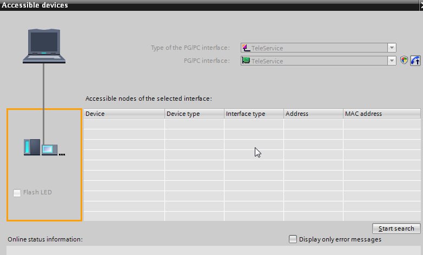Click the blue arrow interface configuration icon
This screenshot has width=423, height=255.
pos(415,61)
